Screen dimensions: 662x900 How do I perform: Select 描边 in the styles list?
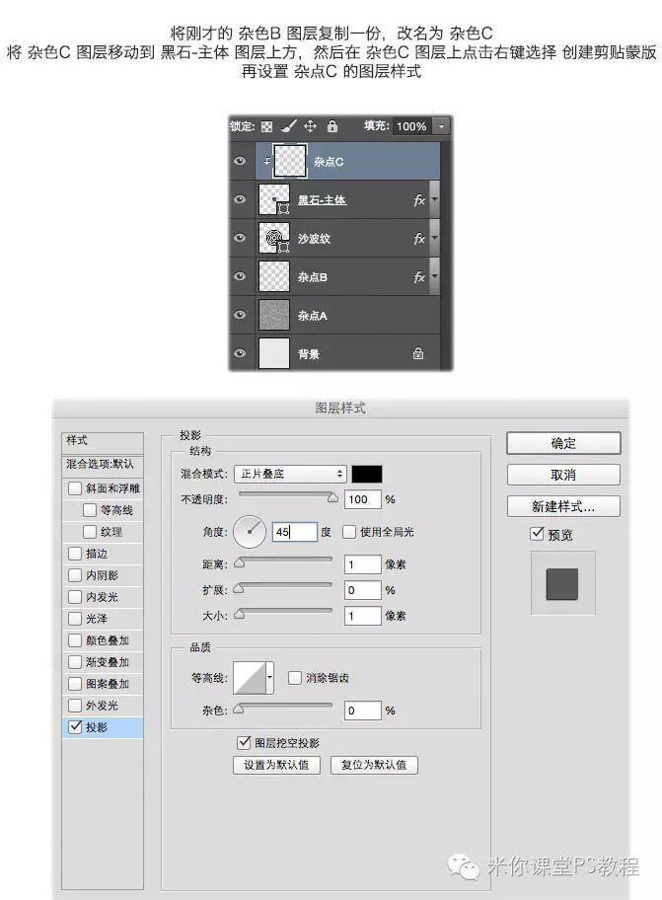click(x=75, y=554)
